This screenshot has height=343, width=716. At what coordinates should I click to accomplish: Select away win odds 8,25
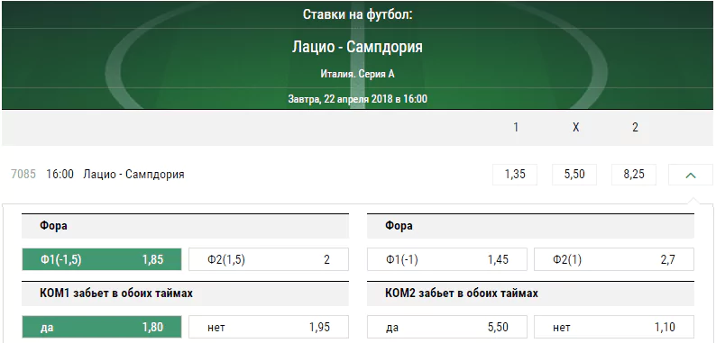(x=634, y=175)
